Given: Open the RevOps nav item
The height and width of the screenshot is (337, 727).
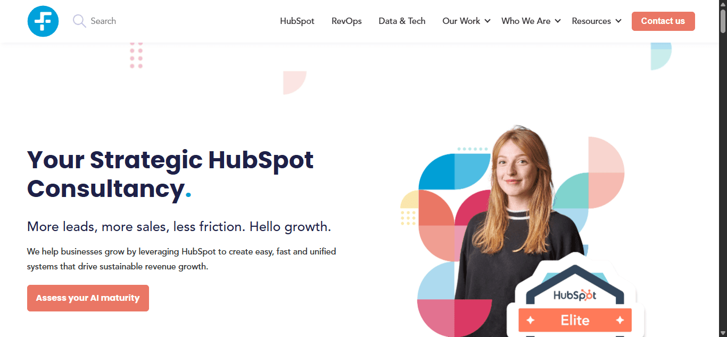Looking at the screenshot, I should pyautogui.click(x=346, y=21).
